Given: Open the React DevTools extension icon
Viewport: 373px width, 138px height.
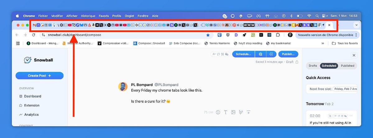Looking at the screenshot, I should tap(269, 35).
